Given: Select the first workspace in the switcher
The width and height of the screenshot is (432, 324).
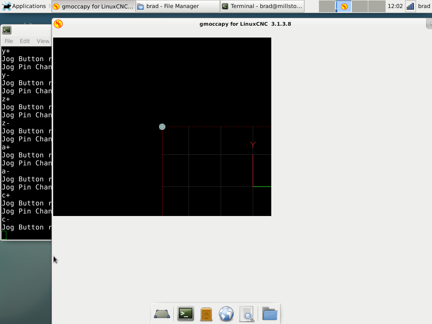Looking at the screenshot, I should click(327, 6).
